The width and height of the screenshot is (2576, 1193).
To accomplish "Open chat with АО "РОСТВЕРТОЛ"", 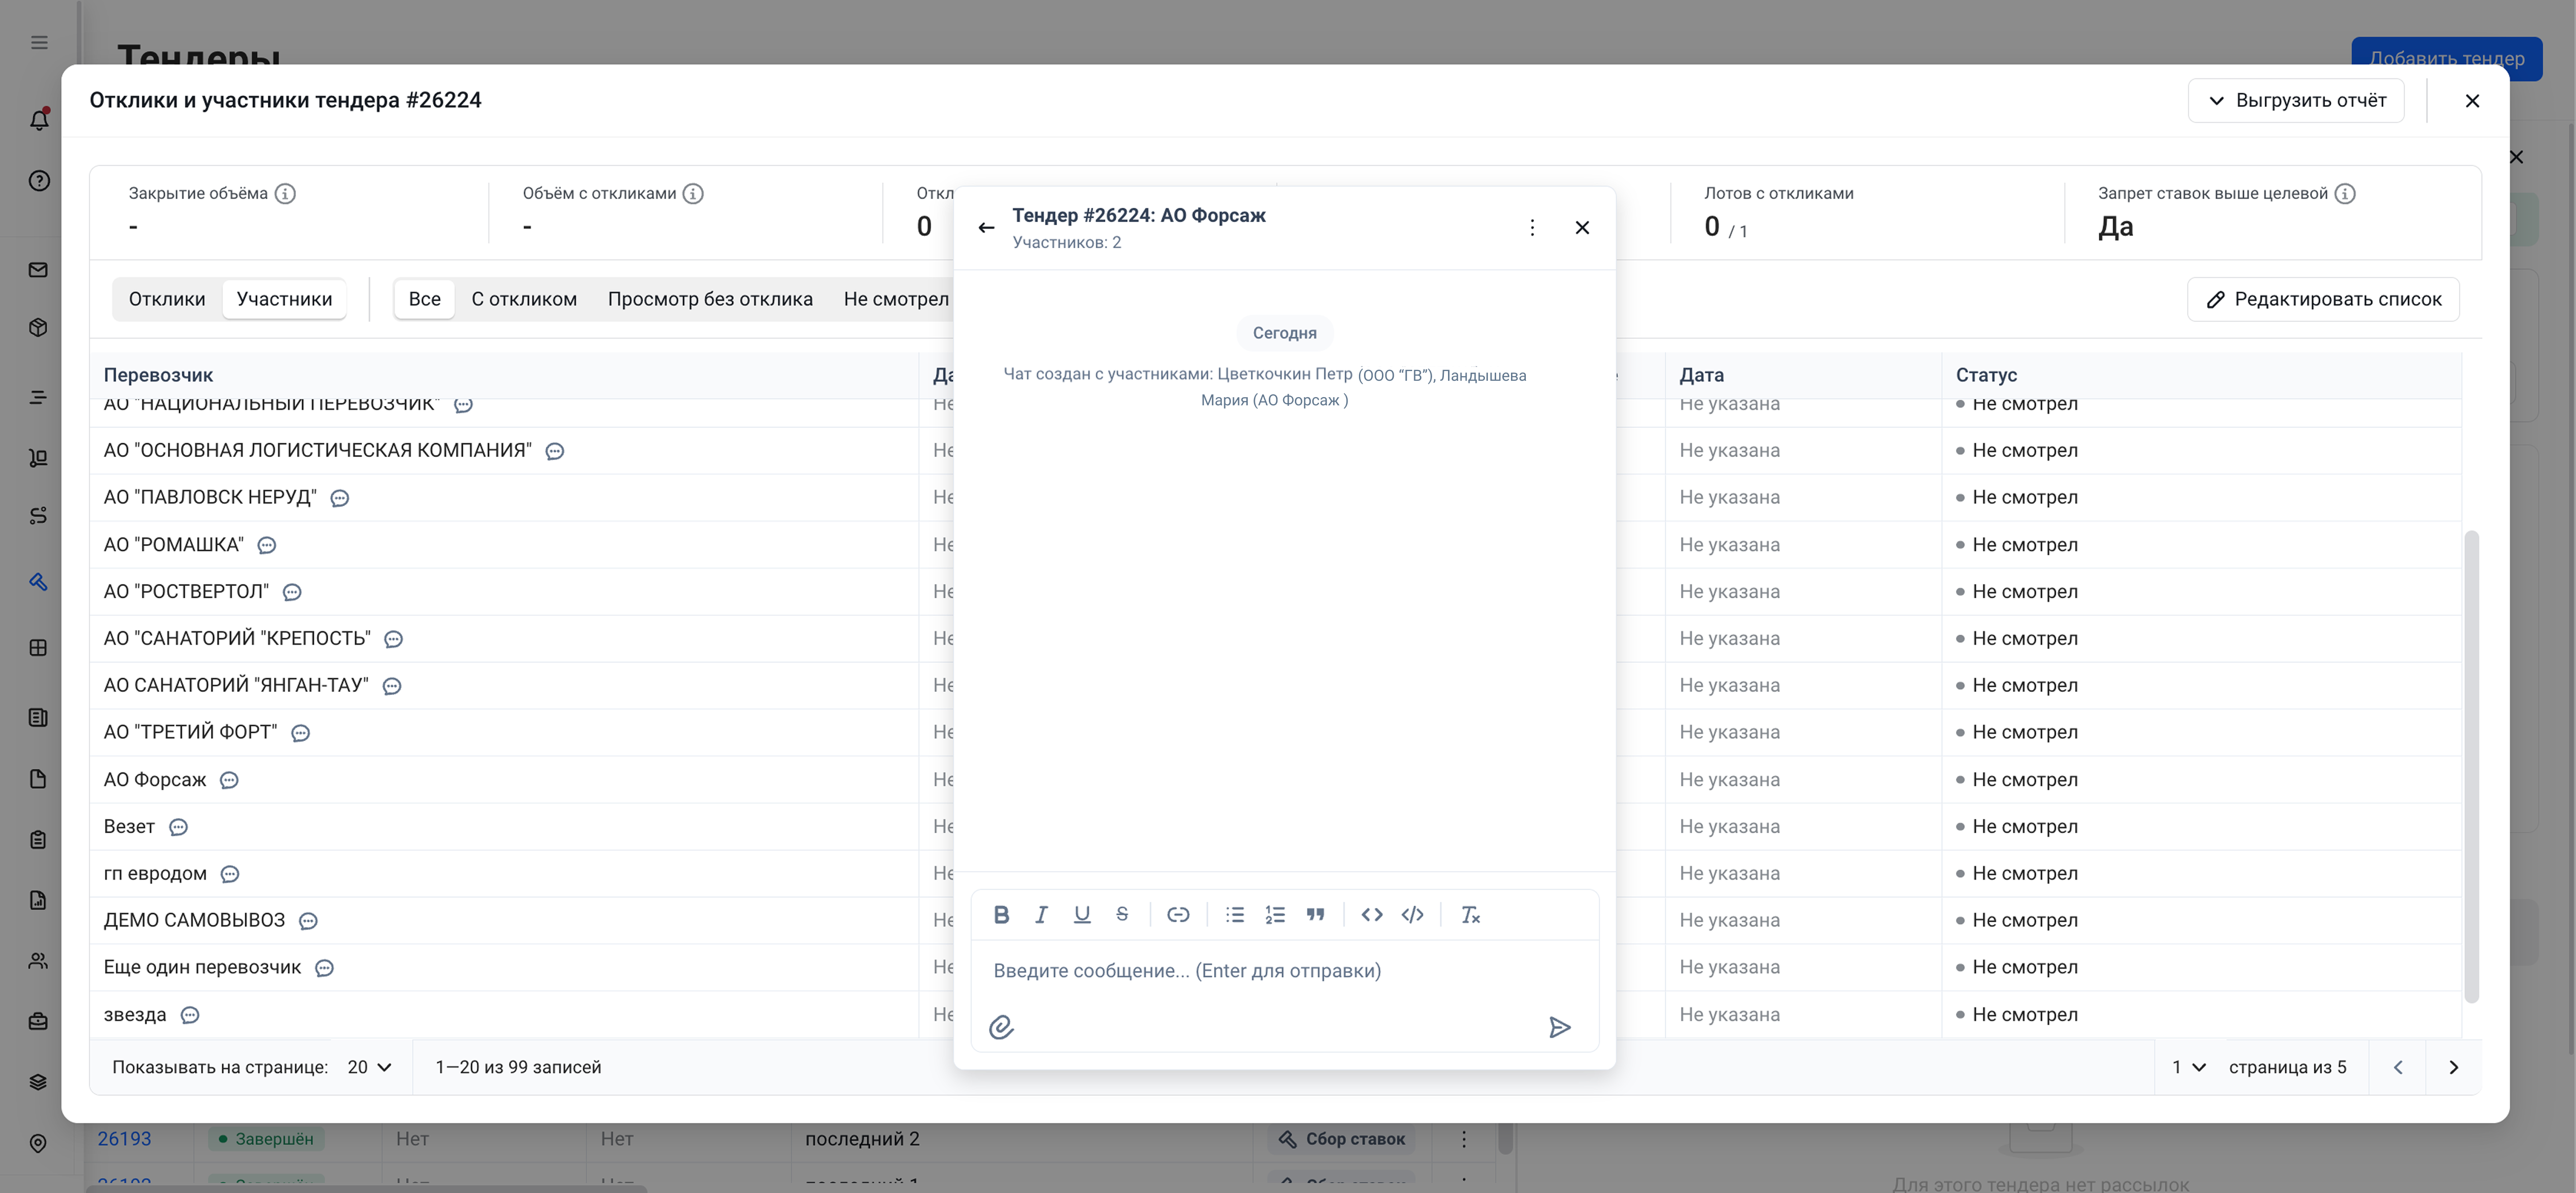I will [x=292, y=593].
